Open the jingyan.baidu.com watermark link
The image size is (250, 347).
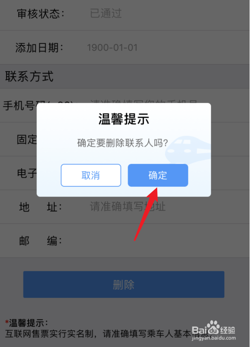(214, 338)
